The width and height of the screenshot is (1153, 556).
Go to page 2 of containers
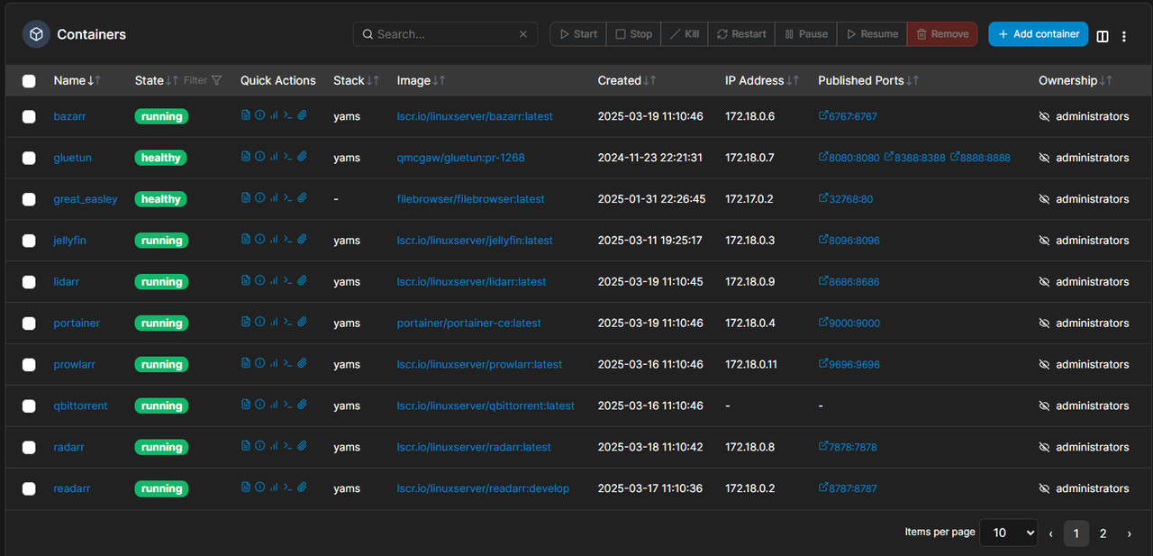pos(1103,533)
